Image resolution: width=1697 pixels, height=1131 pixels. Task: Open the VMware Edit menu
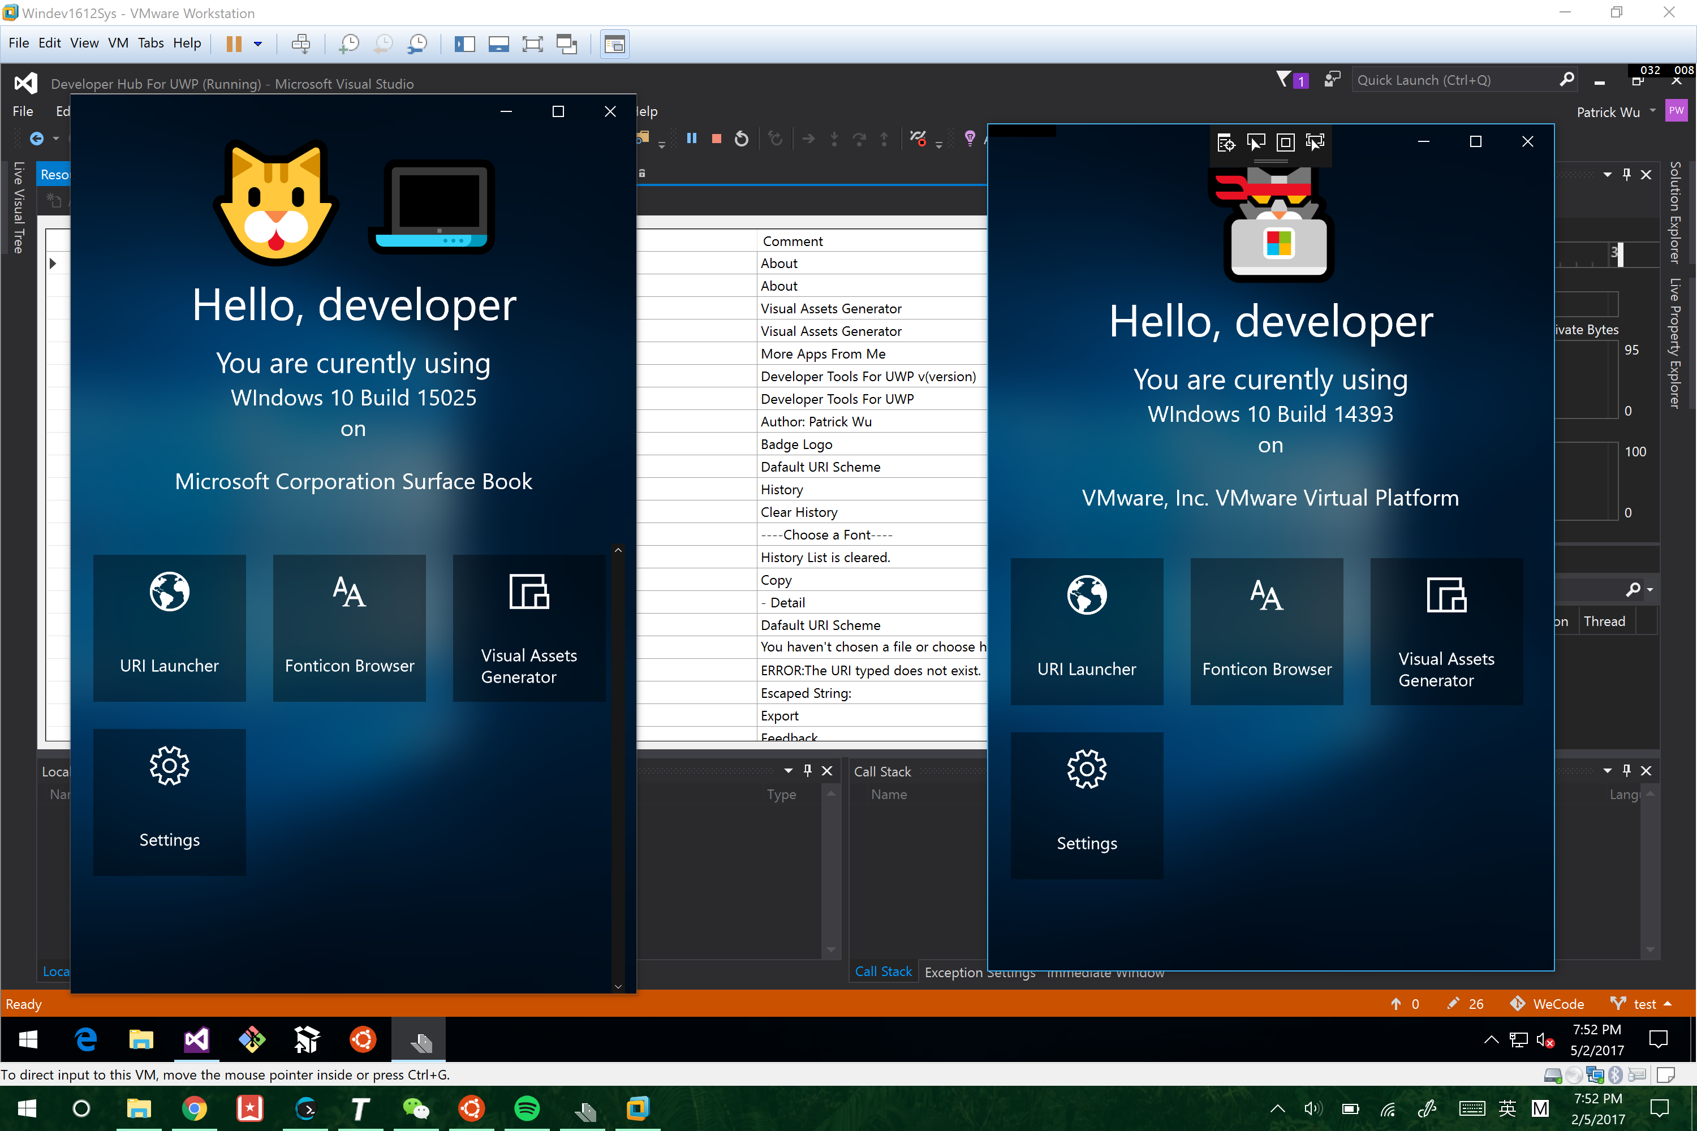pos(49,44)
